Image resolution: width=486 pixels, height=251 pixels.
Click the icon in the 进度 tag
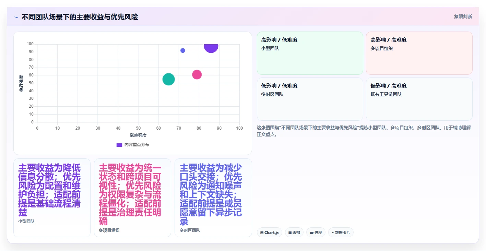311,232
